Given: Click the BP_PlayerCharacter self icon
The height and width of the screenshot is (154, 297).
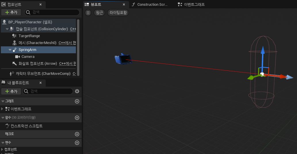Looking at the screenshot, I should click(x=4, y=22).
